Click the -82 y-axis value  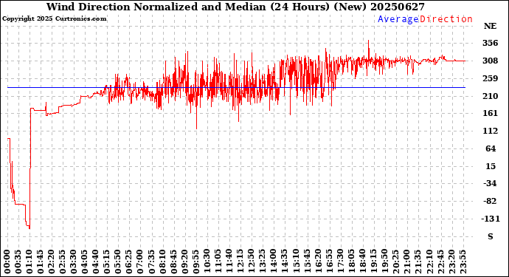490,201
